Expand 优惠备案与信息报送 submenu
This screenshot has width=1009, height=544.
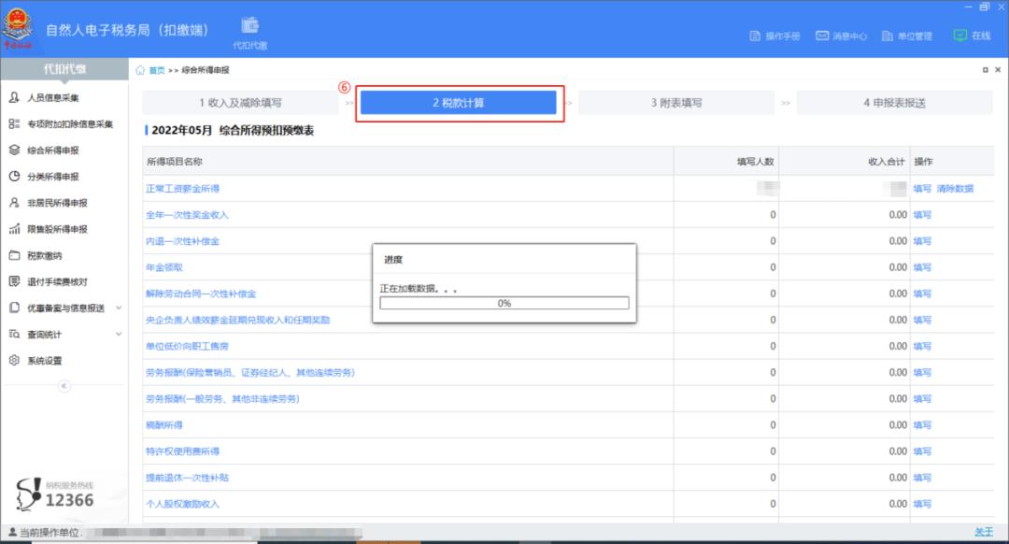[118, 308]
